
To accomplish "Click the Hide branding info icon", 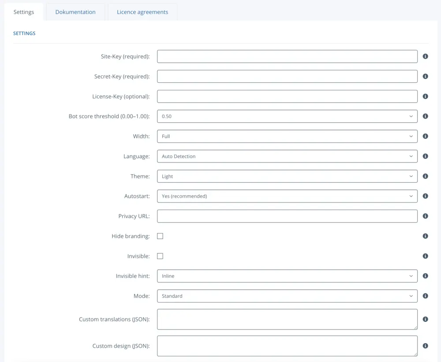I will [x=426, y=236].
